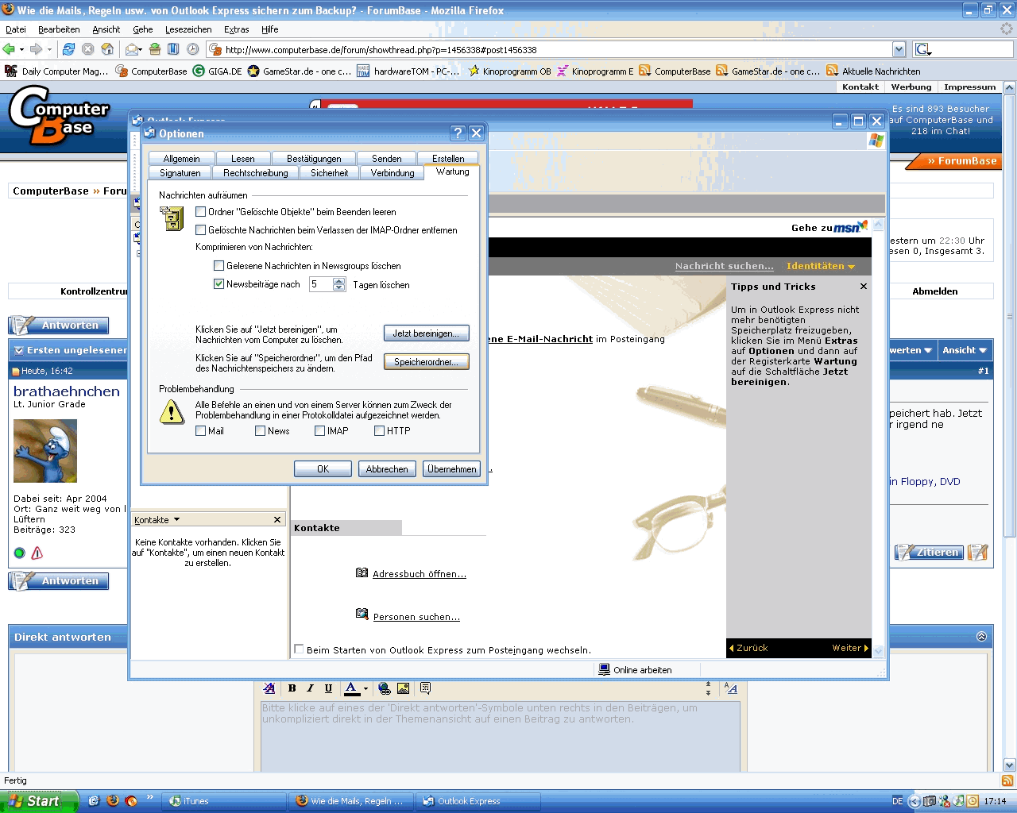1017x813 pixels.
Task: Collapse the Direkt antworten section icon
Action: [x=981, y=637]
